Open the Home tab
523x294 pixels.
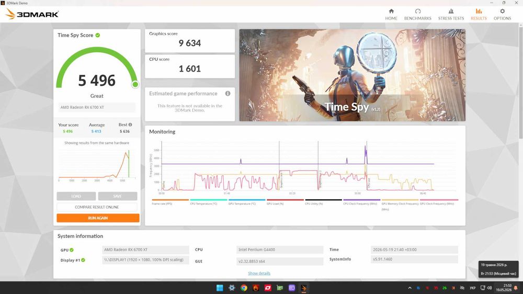[391, 14]
